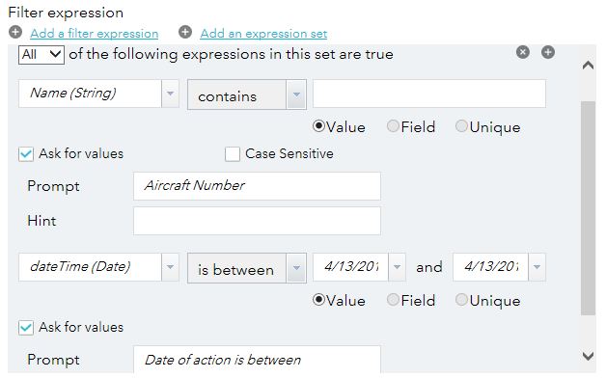Open the All/Any set dropdown
Image resolution: width=606 pixels, height=378 pixels.
click(41, 54)
